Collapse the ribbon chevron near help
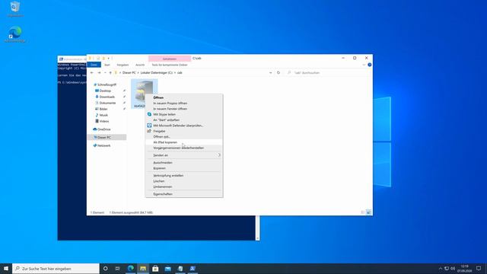Screen dimensions: 487x274 click(x=364, y=65)
